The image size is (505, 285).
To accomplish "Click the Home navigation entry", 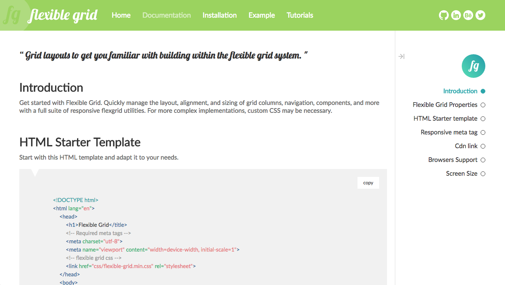I will click(121, 15).
